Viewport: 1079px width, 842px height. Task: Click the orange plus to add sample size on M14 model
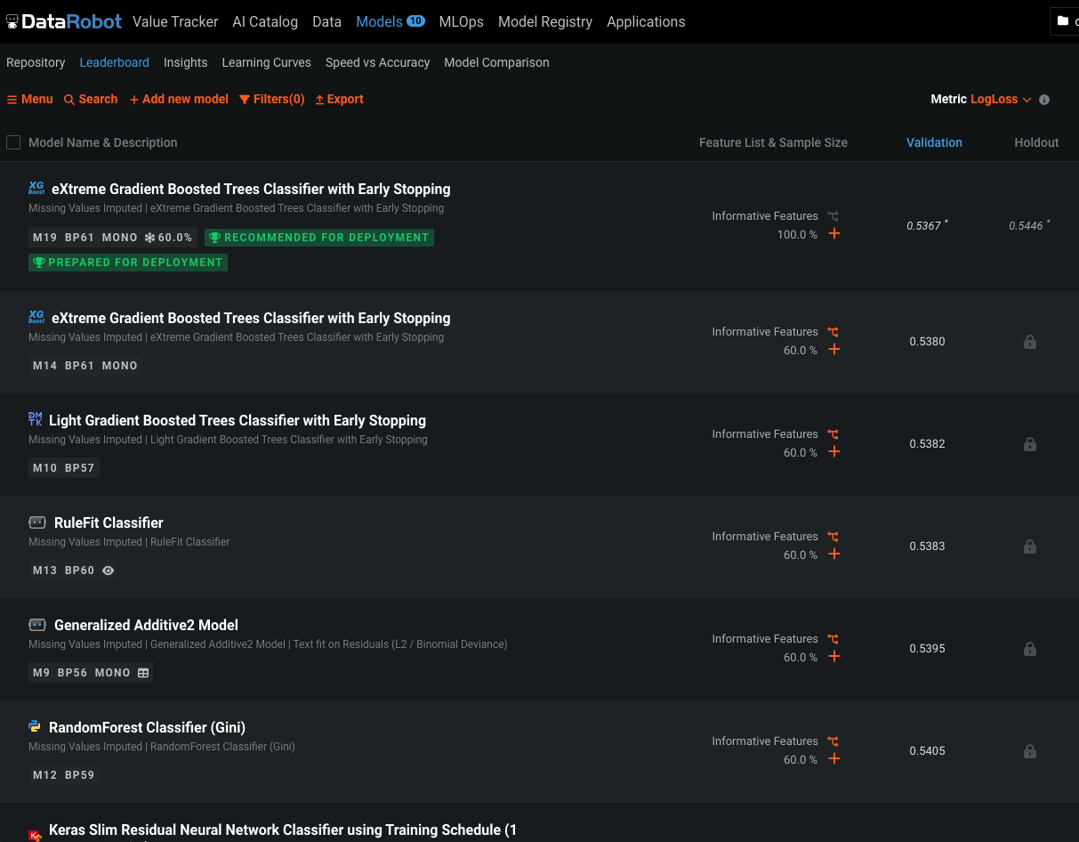833,349
